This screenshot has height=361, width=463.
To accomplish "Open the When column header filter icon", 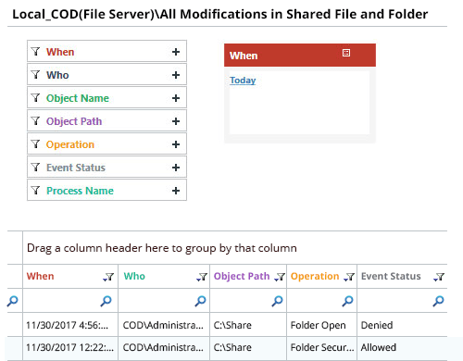I will pos(108,277).
